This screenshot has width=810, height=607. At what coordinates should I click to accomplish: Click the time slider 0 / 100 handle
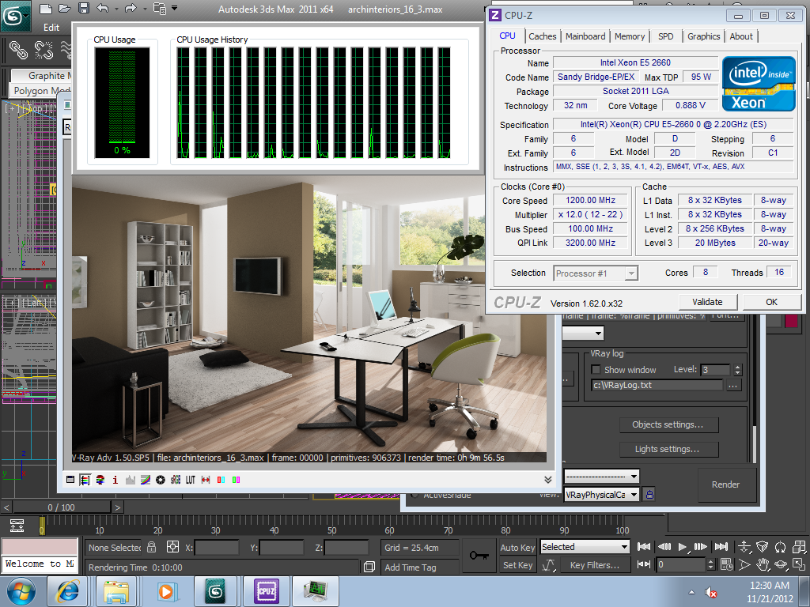click(61, 507)
